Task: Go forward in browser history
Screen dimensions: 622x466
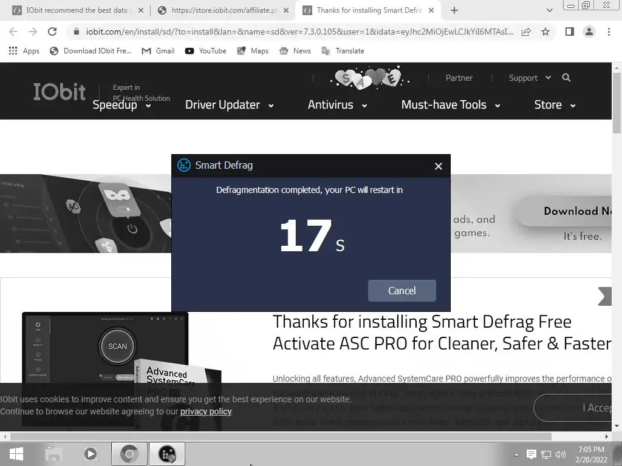Action: [33, 32]
